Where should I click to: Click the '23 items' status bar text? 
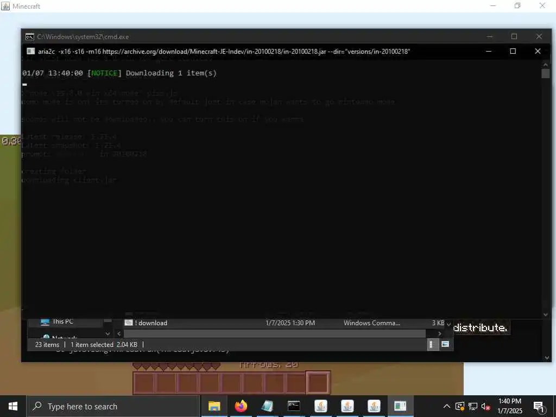pos(47,345)
